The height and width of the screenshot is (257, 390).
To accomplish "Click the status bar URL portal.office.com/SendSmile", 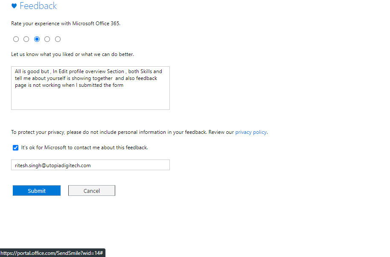I will (52, 253).
